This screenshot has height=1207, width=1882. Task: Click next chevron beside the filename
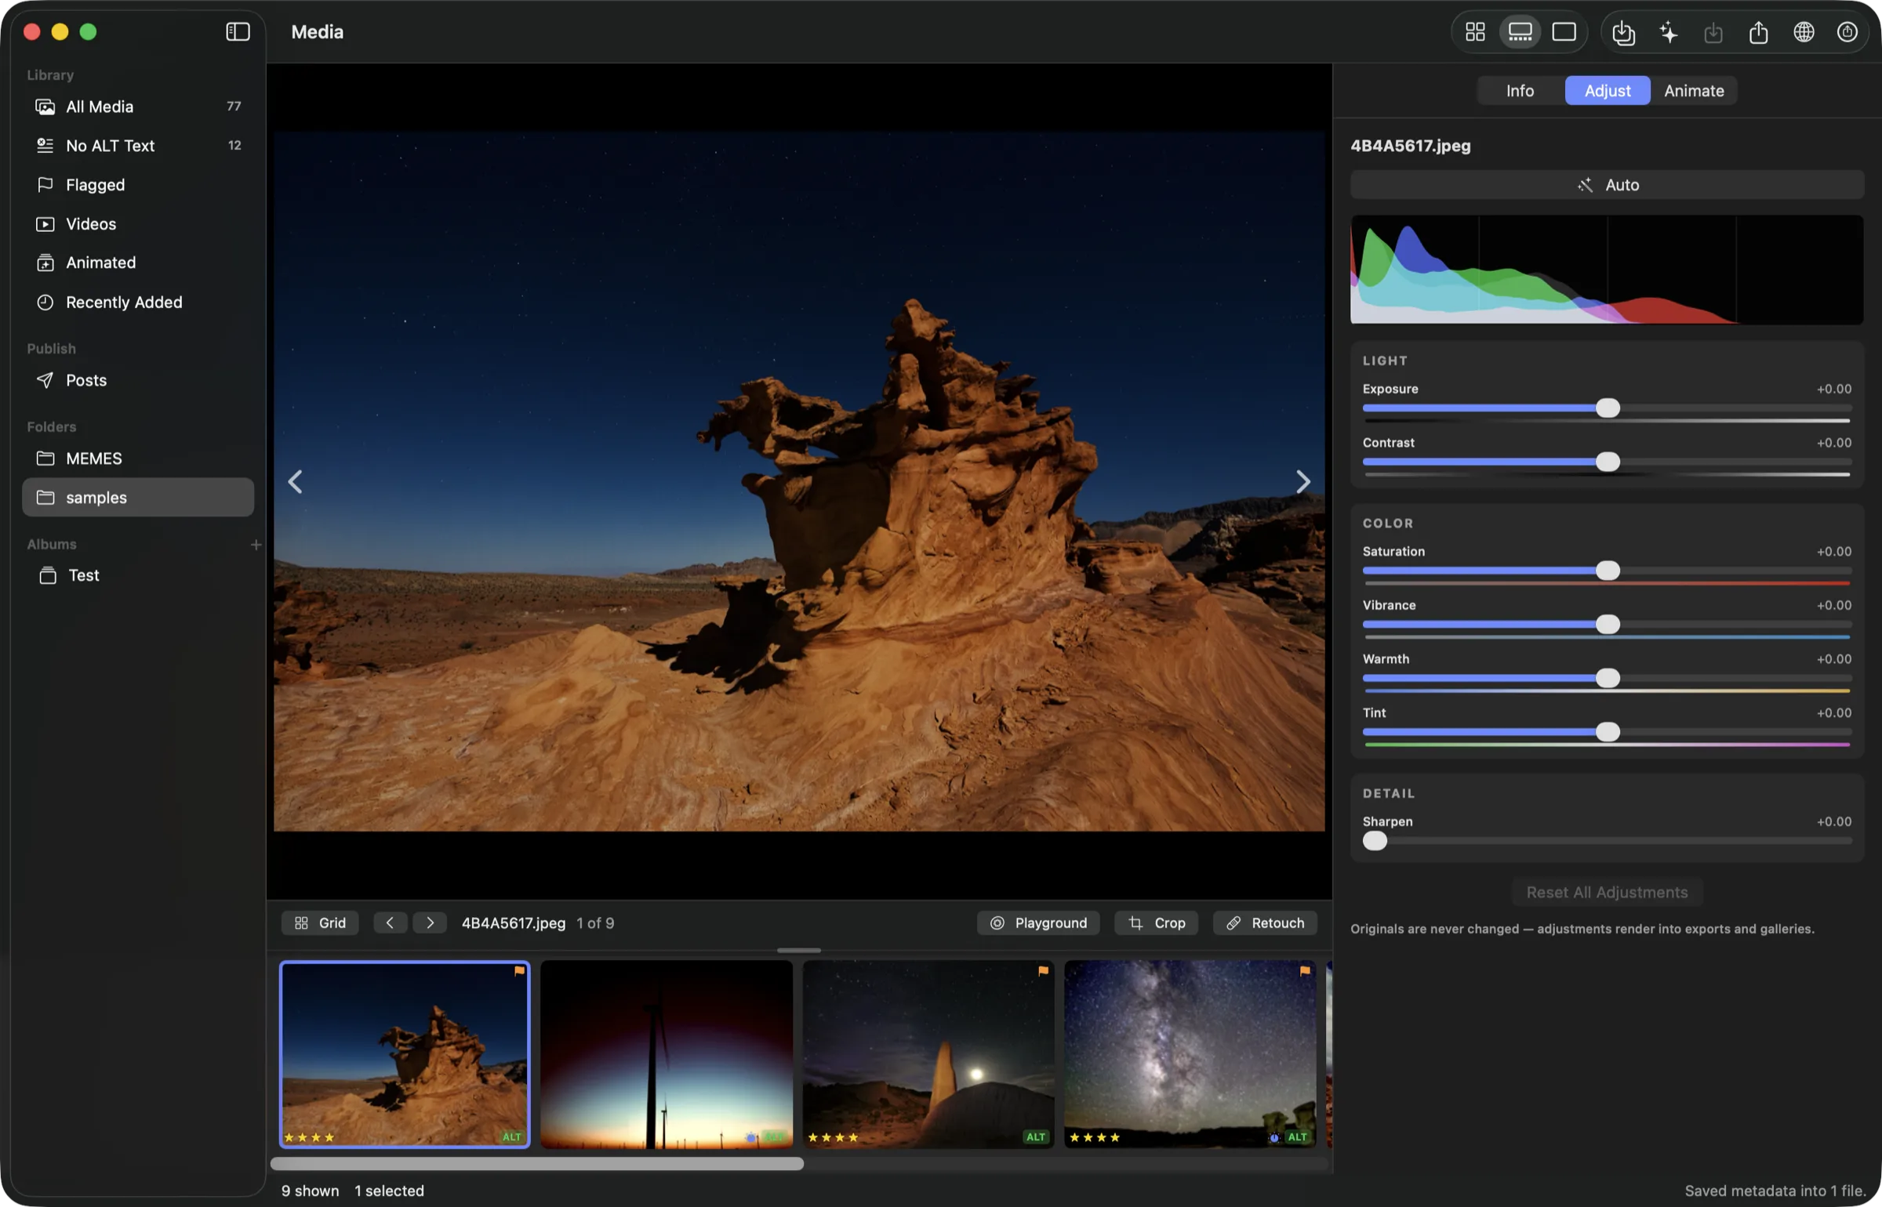[x=430, y=923]
